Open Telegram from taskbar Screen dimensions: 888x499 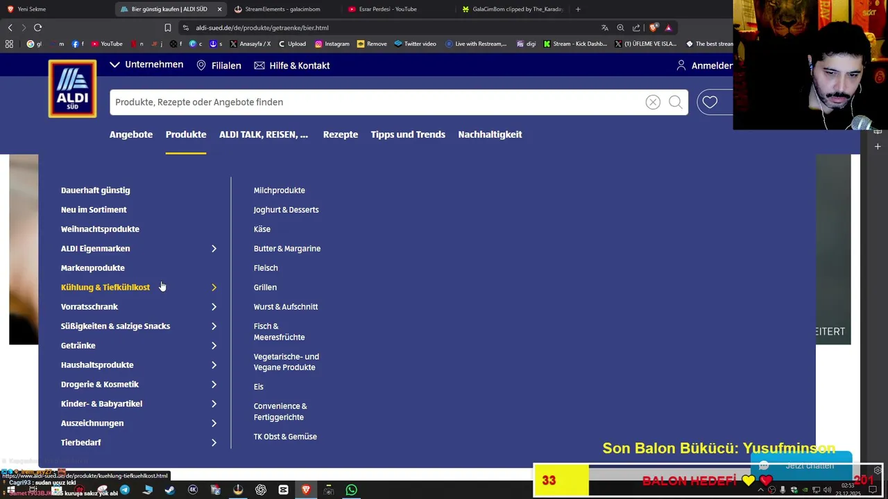[125, 490]
